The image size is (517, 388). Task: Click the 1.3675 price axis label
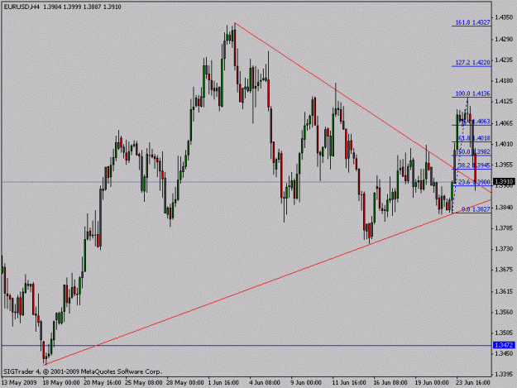504,270
